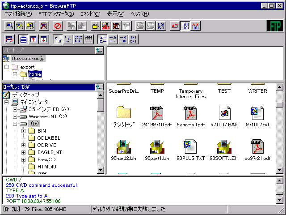Viewport: 286px width, 215px height.
Task: Select the split both-panes layout button
Action: coord(23,39)
